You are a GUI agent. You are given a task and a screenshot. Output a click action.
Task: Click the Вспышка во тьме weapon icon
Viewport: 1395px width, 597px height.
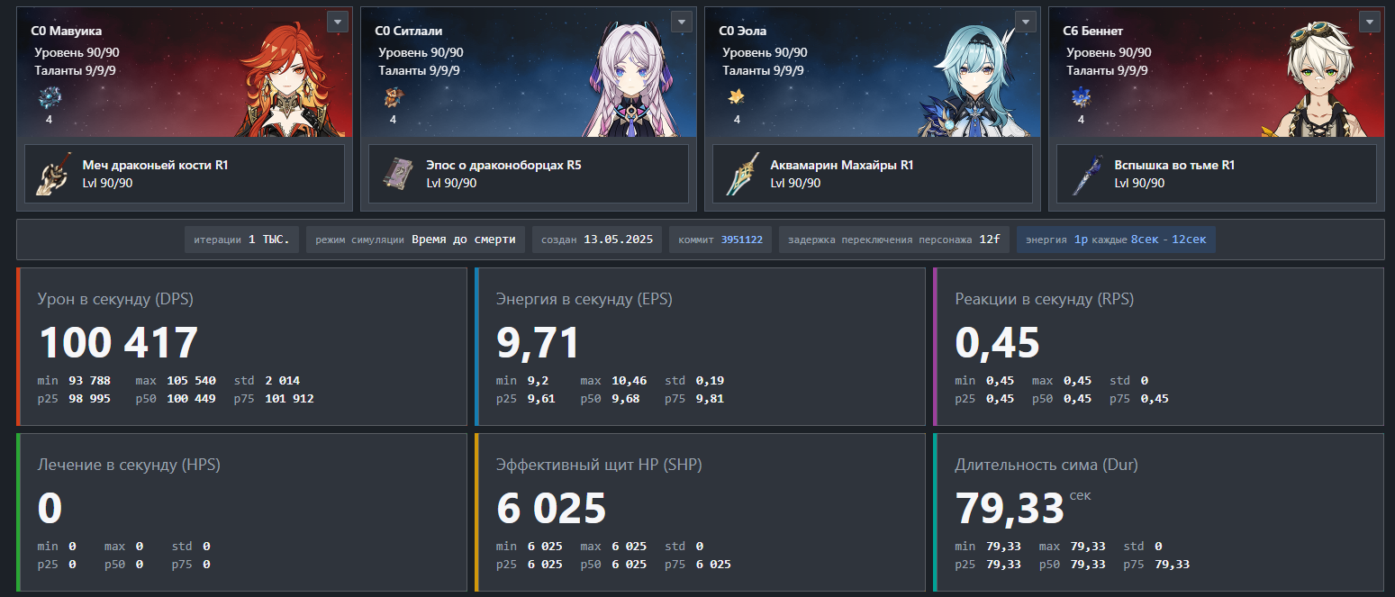click(x=1085, y=174)
